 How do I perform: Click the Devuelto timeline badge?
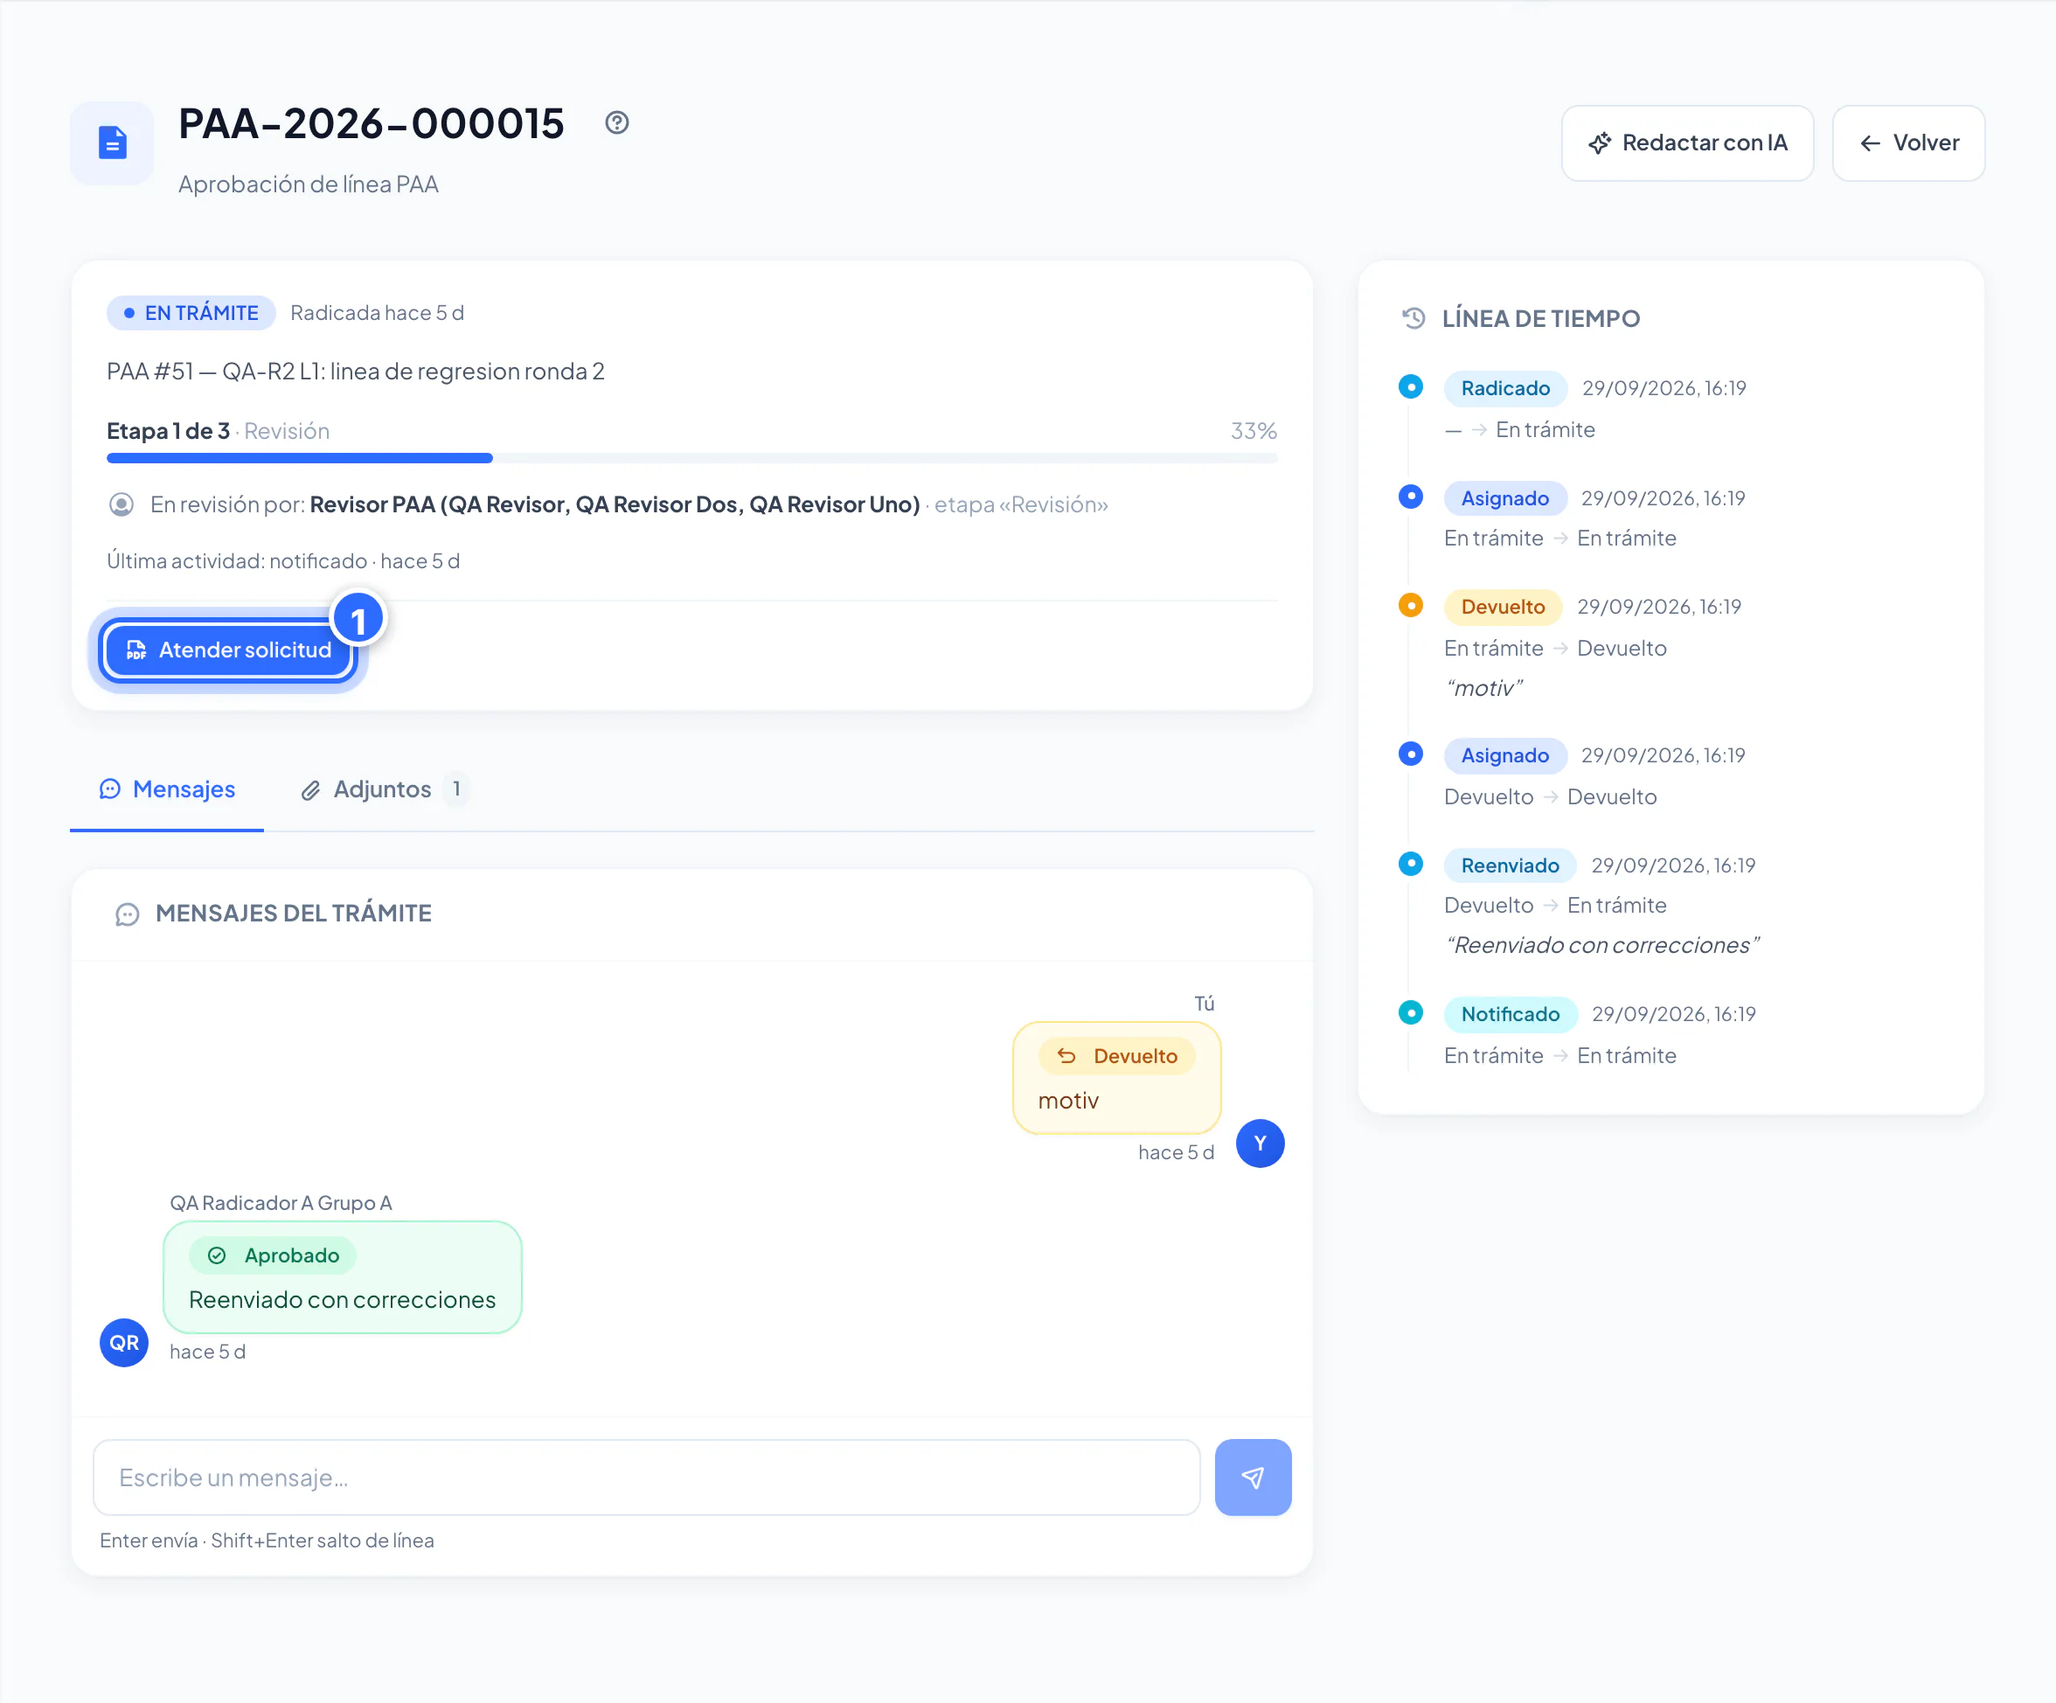click(x=1503, y=608)
